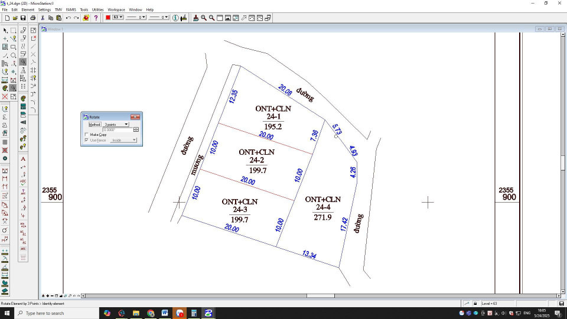Viewport: 567px width, 319px height.
Task: Click the Update View brush icon
Action: click(195, 18)
